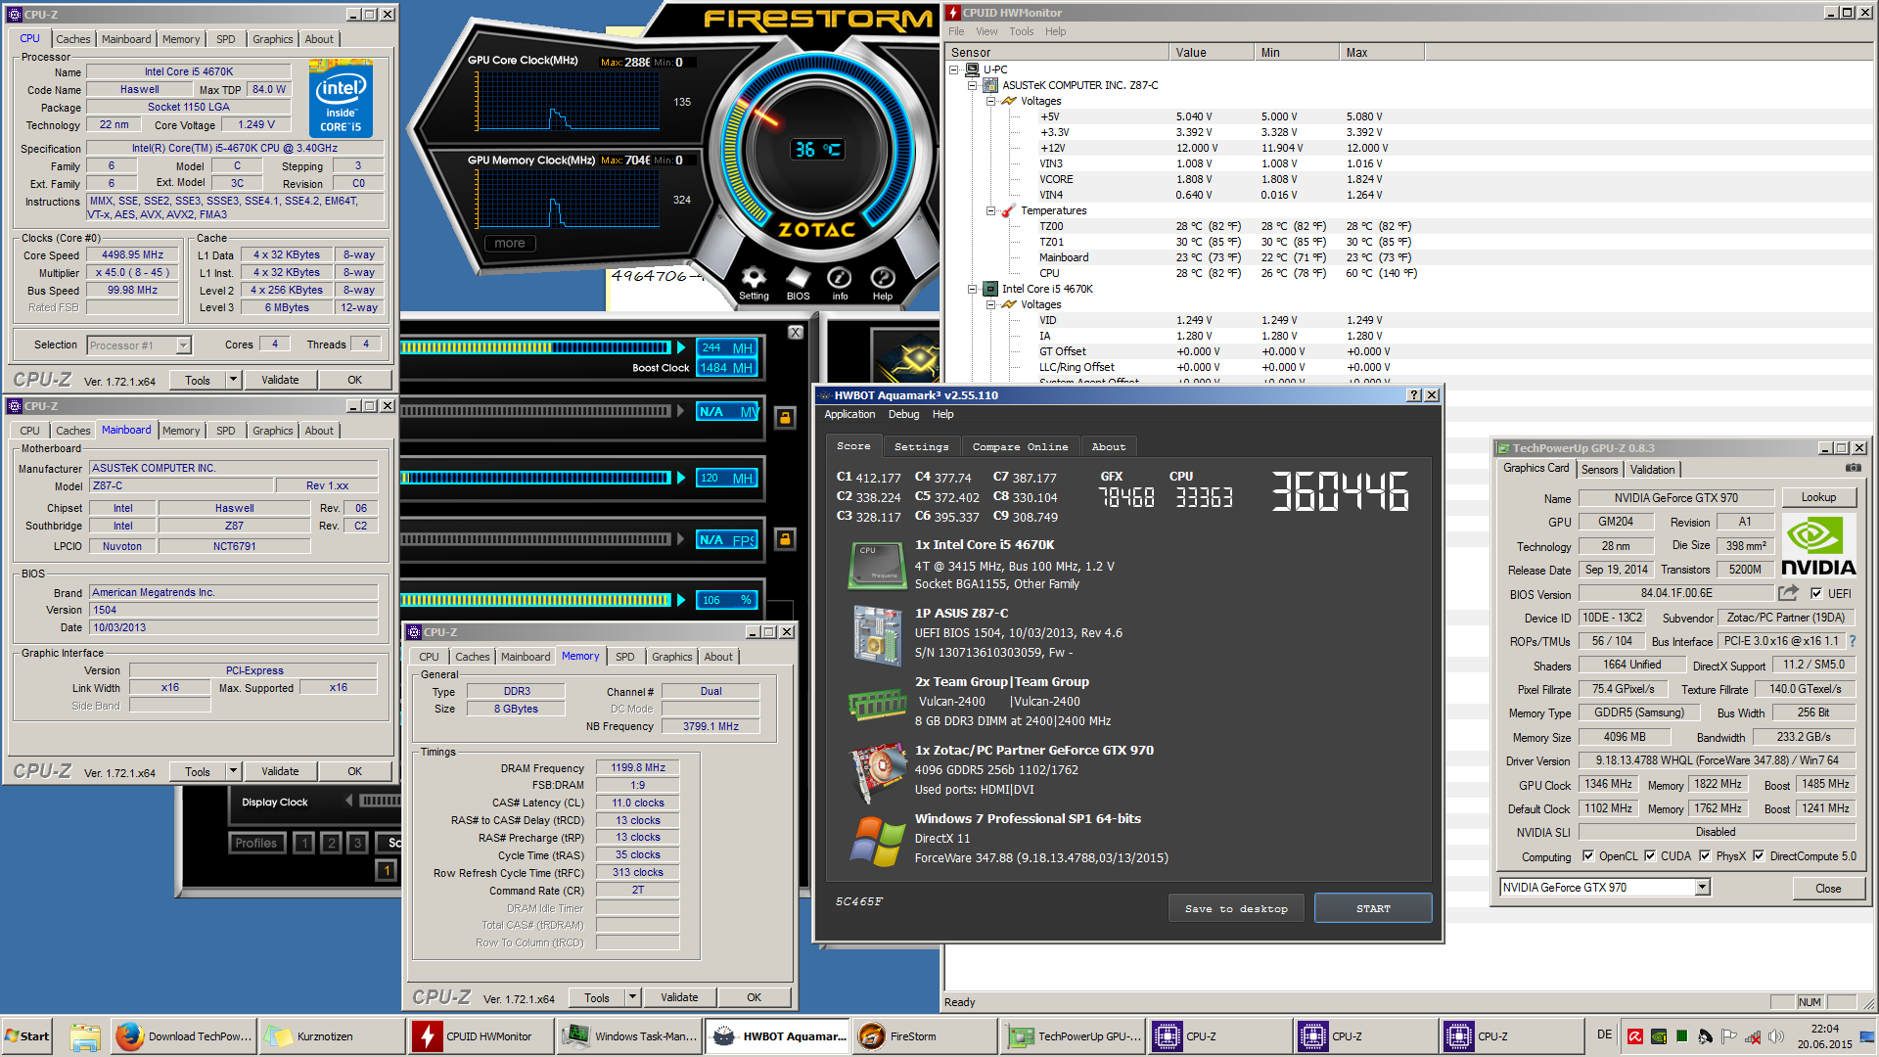Open the FireStorm BIOS icon
This screenshot has width=1879, height=1057.
[x=798, y=278]
